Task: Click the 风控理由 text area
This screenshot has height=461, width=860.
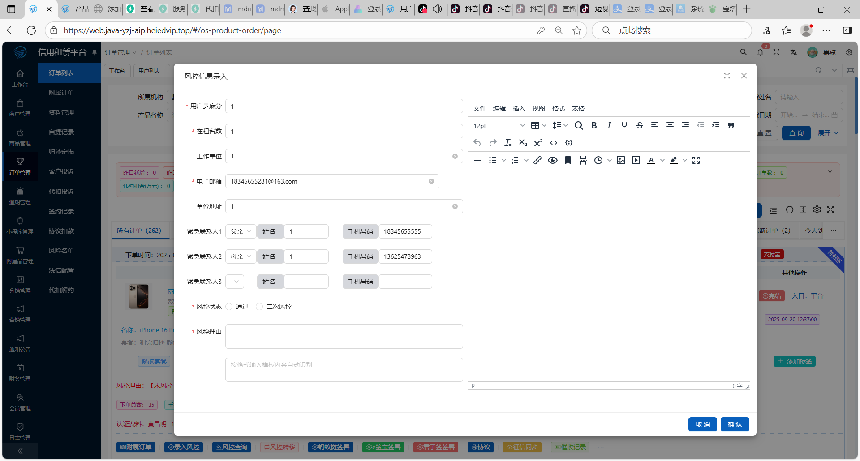Action: point(344,337)
